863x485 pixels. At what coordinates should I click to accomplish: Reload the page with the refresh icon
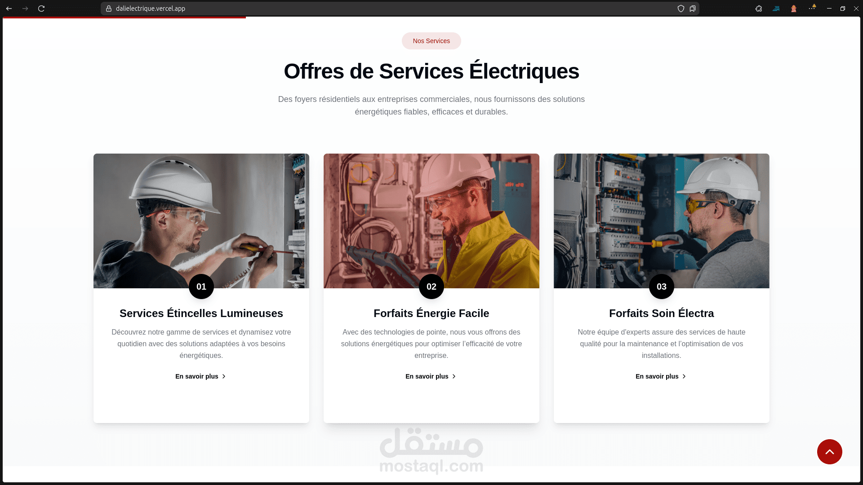(x=41, y=9)
